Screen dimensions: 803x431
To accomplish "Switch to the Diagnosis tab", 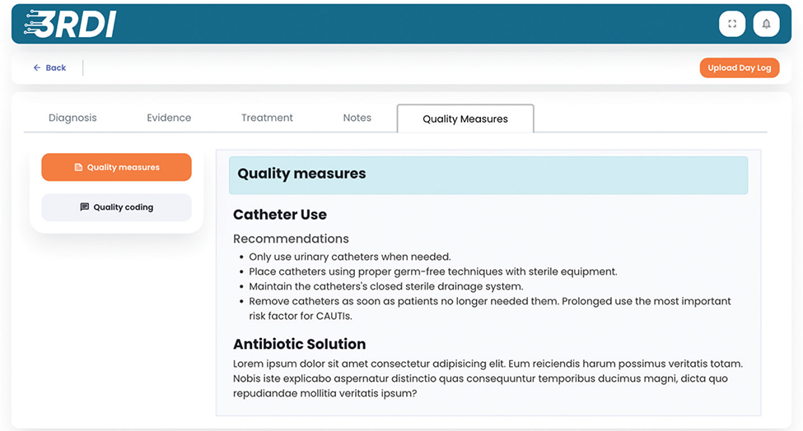I will click(72, 118).
